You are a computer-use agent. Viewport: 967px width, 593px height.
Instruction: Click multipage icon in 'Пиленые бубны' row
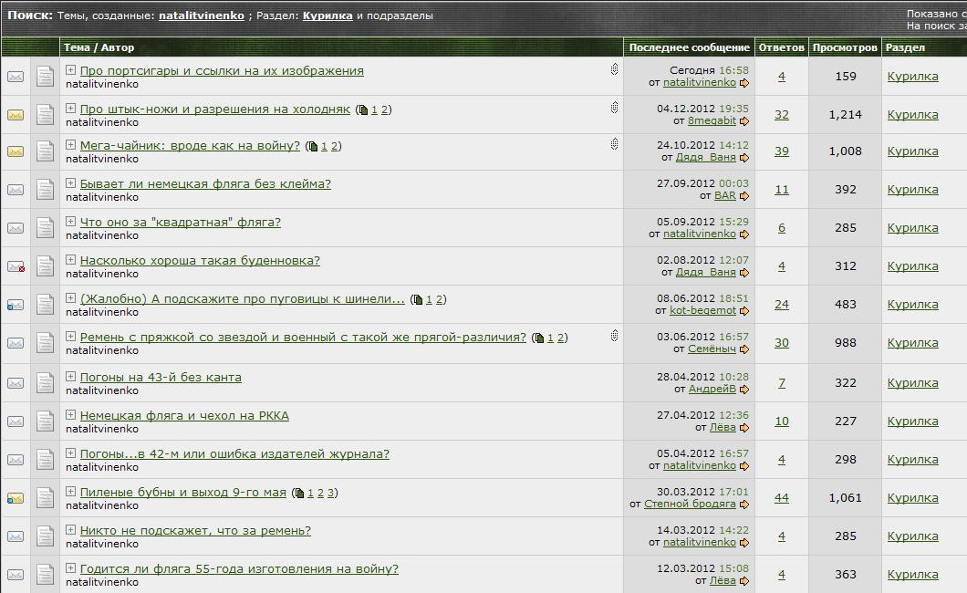coord(299,494)
